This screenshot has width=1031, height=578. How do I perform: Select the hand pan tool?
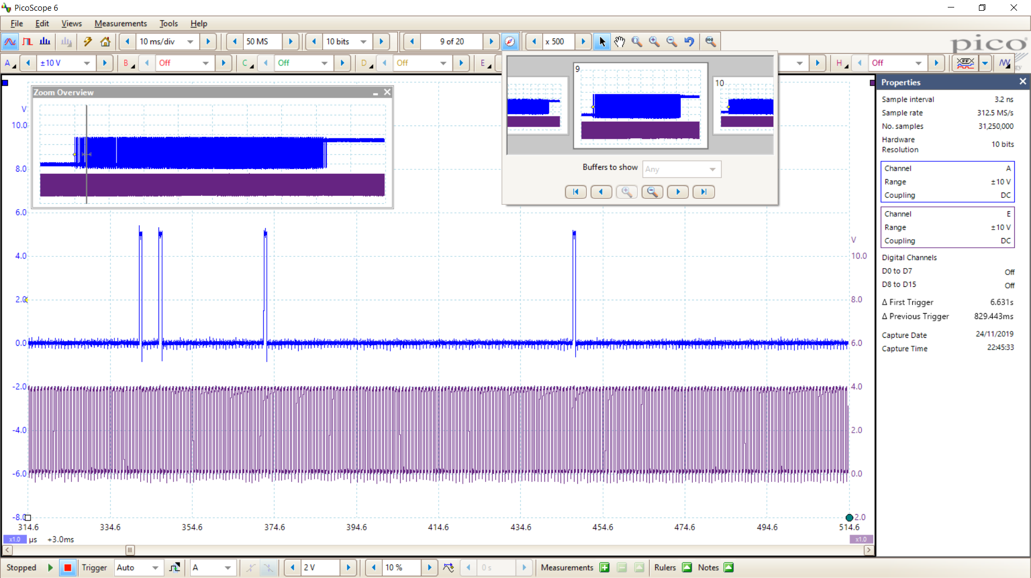620,41
